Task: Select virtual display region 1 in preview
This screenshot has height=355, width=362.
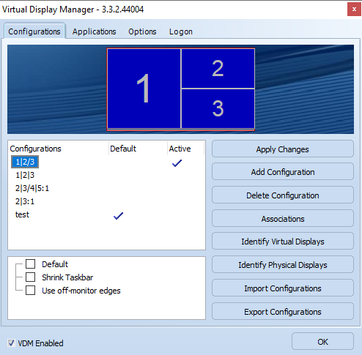Action: 144,89
